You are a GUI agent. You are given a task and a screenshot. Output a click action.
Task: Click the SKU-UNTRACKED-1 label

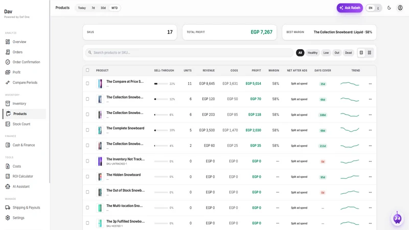tap(117, 164)
